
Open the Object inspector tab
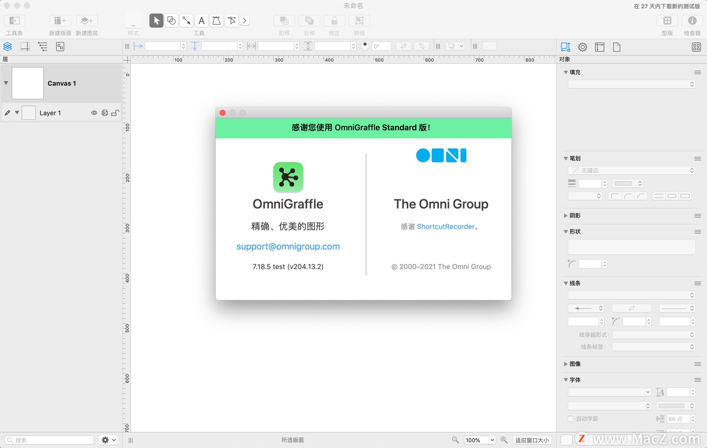566,47
